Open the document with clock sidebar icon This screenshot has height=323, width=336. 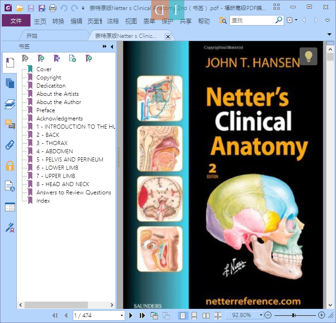10,186
